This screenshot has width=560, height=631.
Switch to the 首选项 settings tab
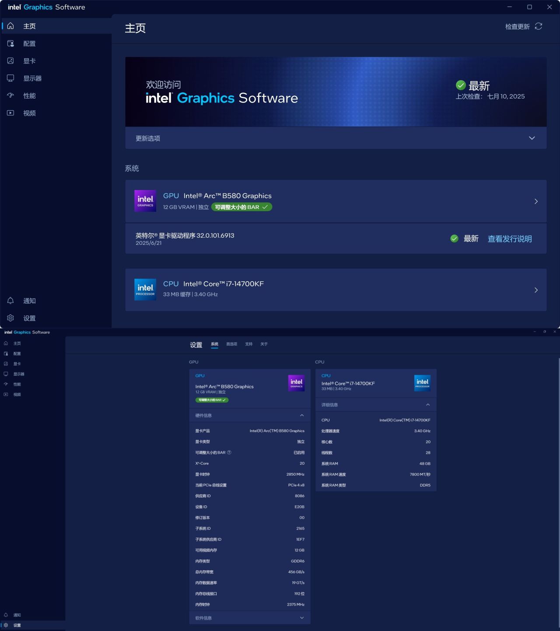[231, 344]
